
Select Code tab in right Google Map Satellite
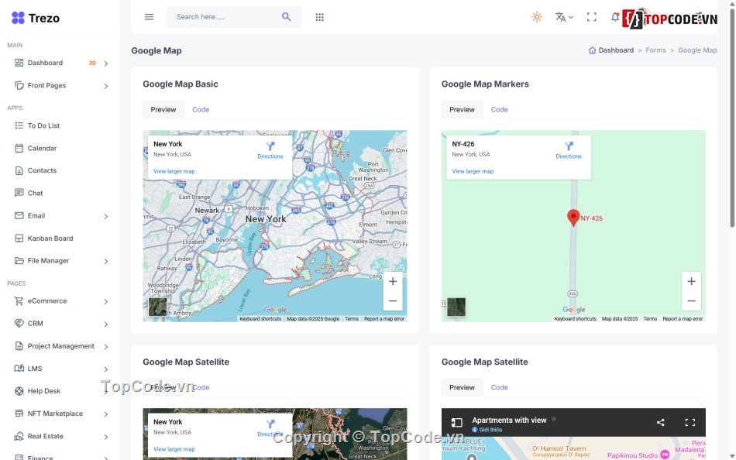point(499,387)
